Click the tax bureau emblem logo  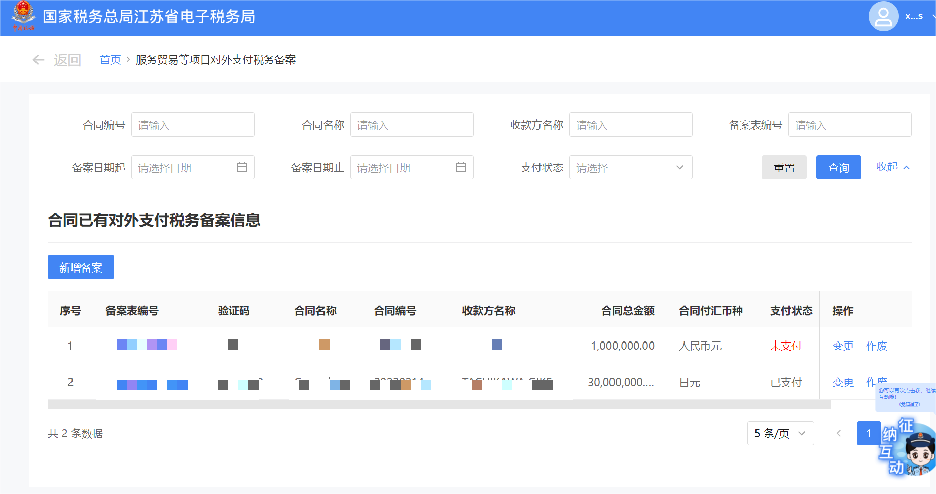pyautogui.click(x=23, y=16)
